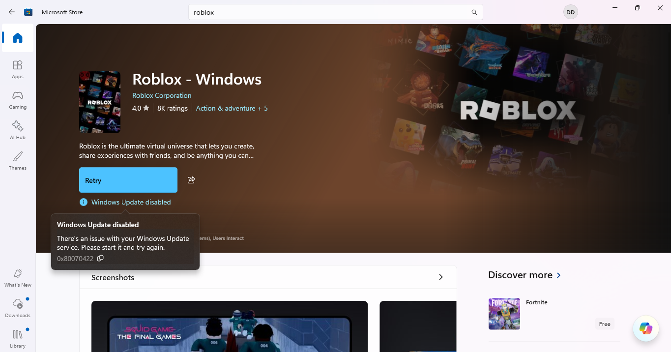Open the Gaming section
This screenshot has height=352, width=671.
[x=17, y=100]
